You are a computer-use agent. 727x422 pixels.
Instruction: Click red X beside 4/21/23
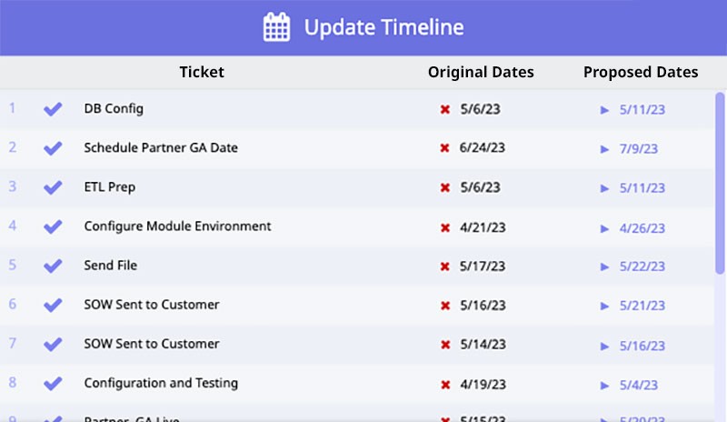[x=445, y=228]
